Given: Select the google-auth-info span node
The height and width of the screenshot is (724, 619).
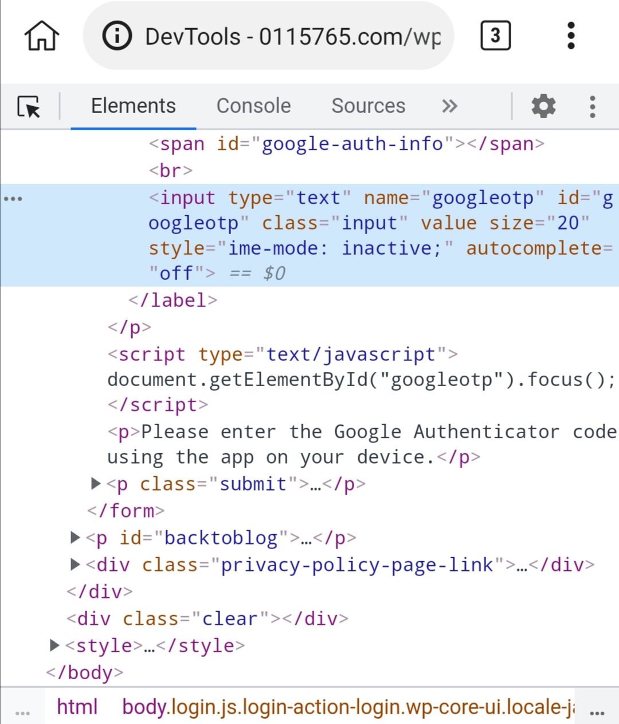Looking at the screenshot, I should (347, 143).
